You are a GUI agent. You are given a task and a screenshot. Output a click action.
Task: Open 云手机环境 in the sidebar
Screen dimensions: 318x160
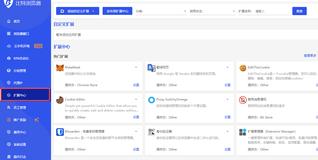22,46
